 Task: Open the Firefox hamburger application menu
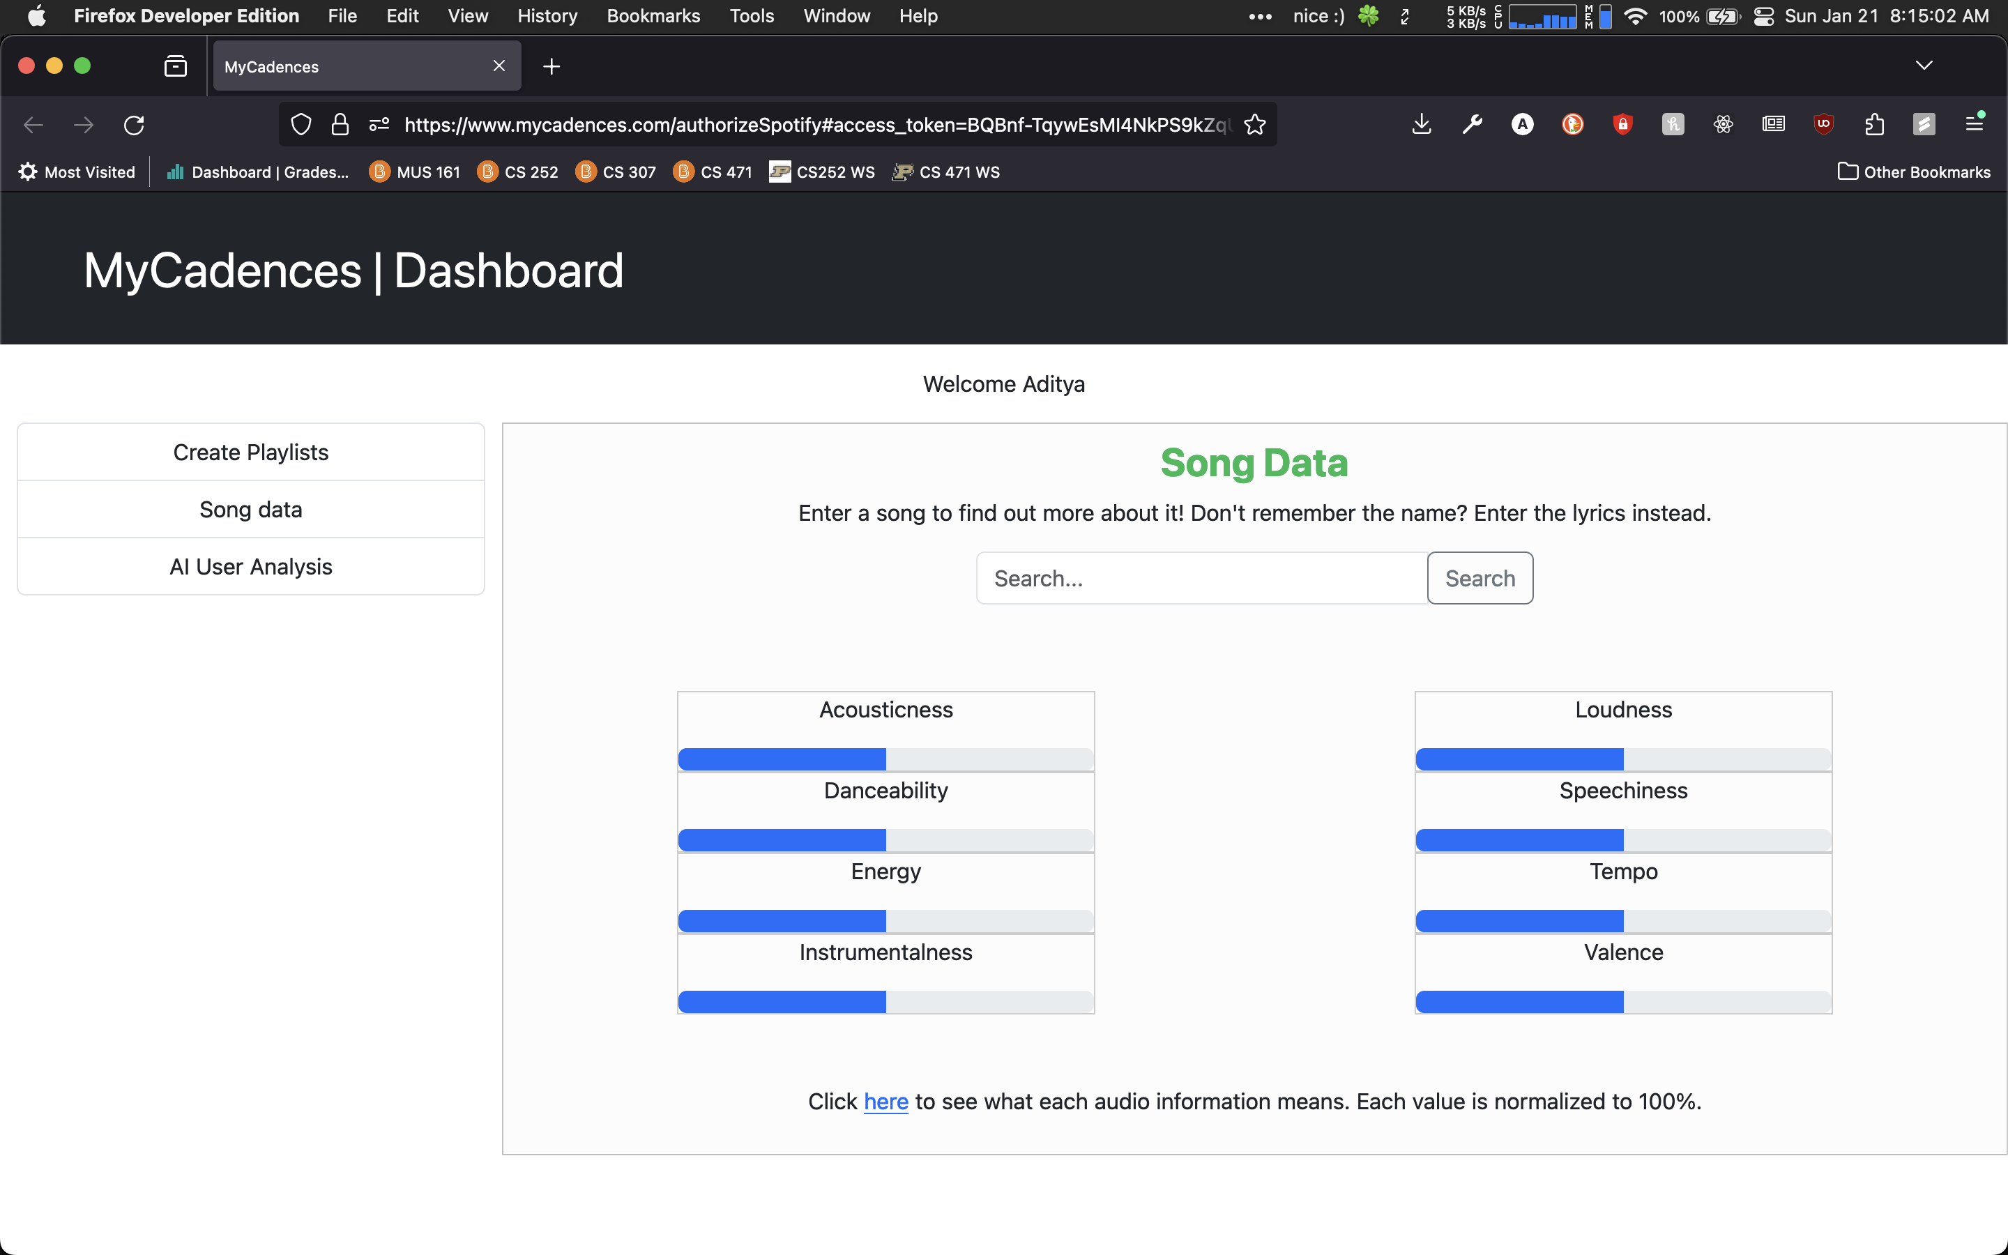click(1974, 125)
